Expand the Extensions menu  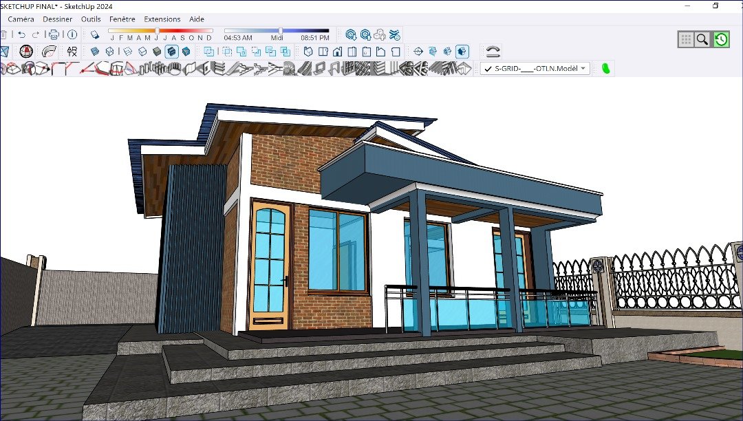(162, 19)
